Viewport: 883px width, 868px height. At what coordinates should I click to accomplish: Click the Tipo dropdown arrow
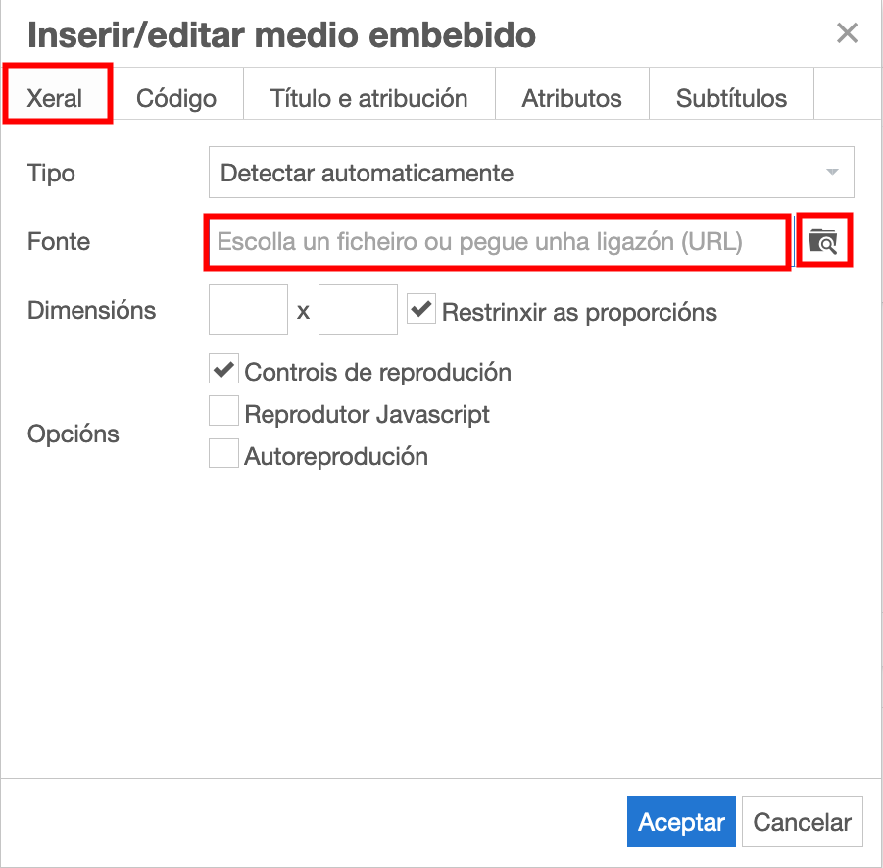(x=832, y=174)
